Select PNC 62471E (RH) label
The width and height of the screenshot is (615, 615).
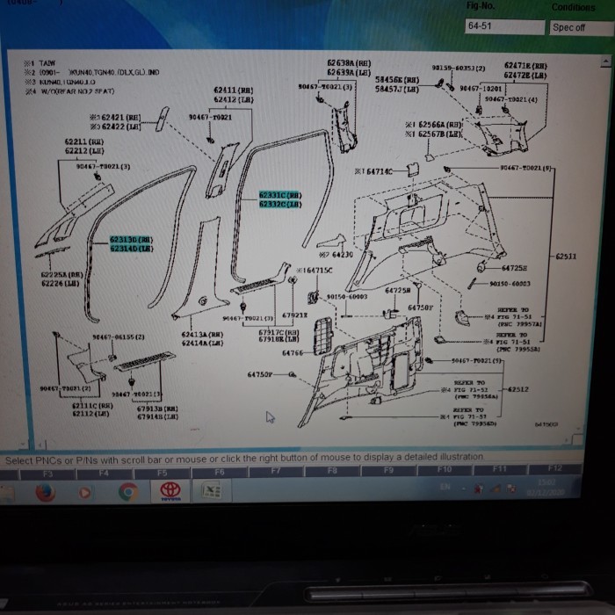coord(525,66)
